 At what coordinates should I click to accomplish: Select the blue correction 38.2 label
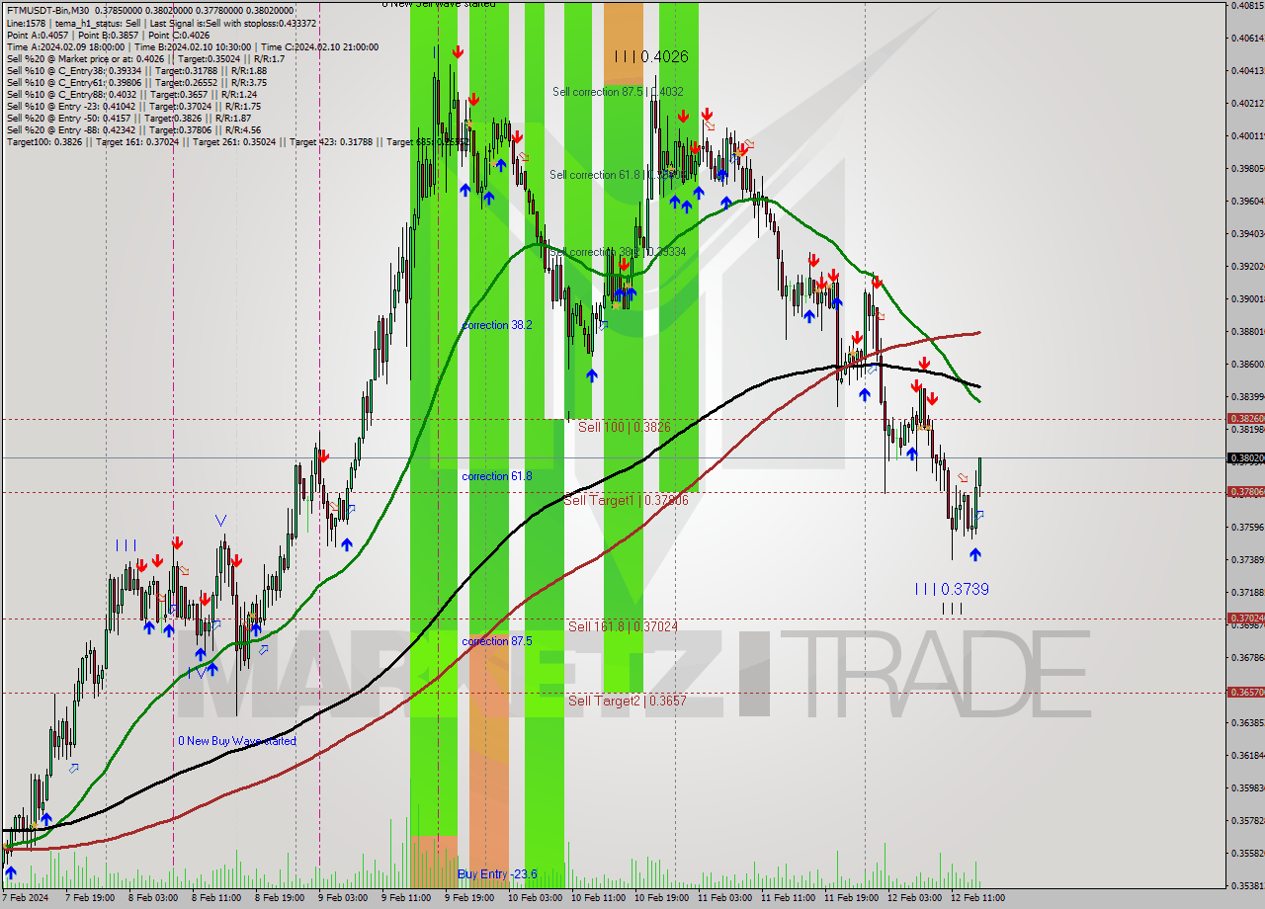pos(497,324)
